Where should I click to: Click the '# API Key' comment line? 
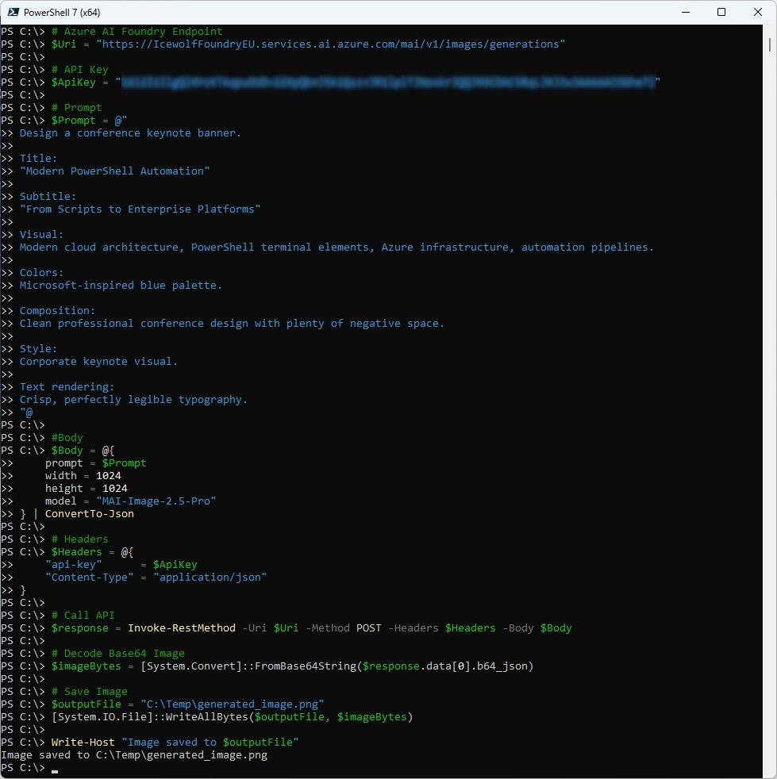pyautogui.click(x=79, y=70)
